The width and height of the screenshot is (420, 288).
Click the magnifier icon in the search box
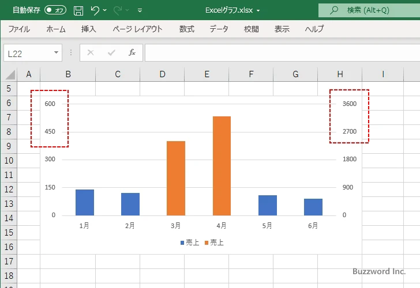[x=333, y=10]
